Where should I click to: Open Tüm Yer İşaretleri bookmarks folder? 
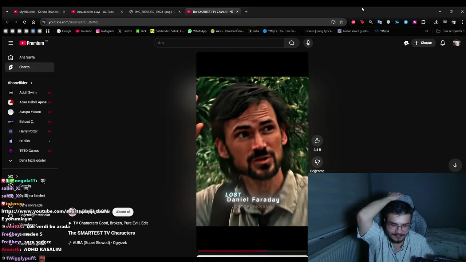450,31
